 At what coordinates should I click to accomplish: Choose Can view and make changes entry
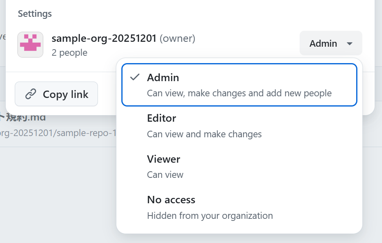204,134
